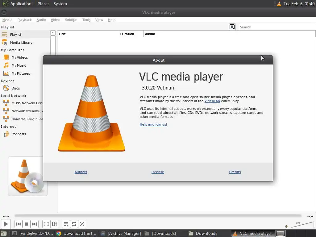The height and width of the screenshot is (237, 316).
Task: Open the Audio menu
Action: 41,20
